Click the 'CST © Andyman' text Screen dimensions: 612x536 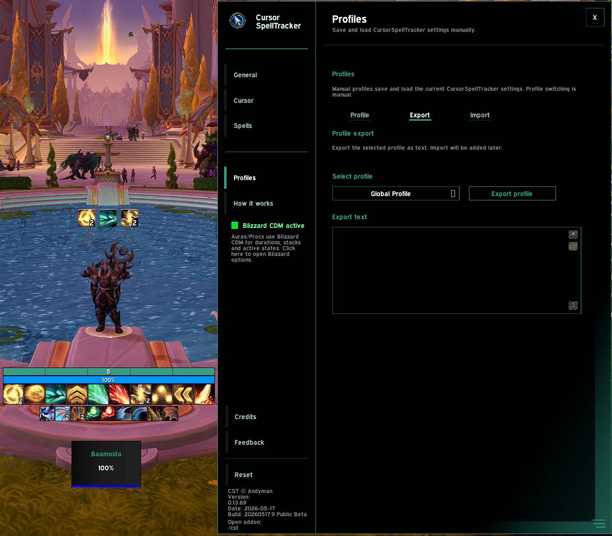[250, 491]
